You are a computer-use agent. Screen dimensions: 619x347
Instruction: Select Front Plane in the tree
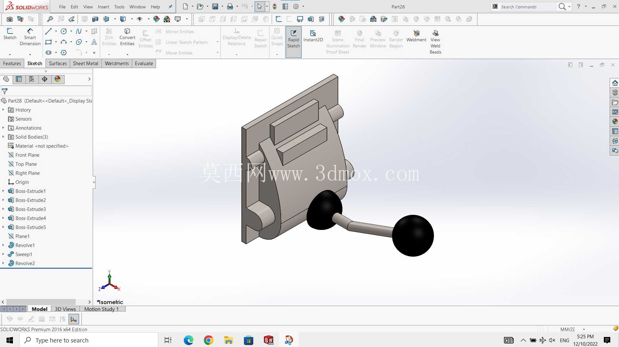tap(27, 155)
